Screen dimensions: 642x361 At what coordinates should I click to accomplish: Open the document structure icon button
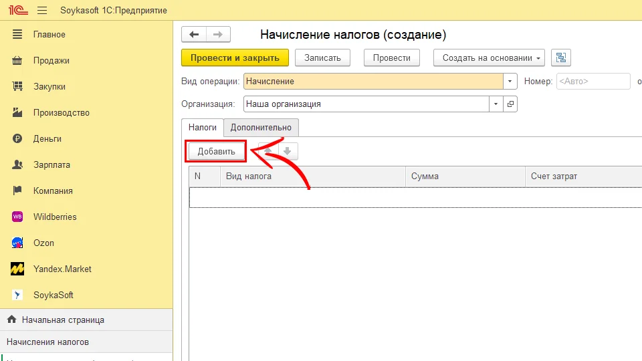(560, 57)
